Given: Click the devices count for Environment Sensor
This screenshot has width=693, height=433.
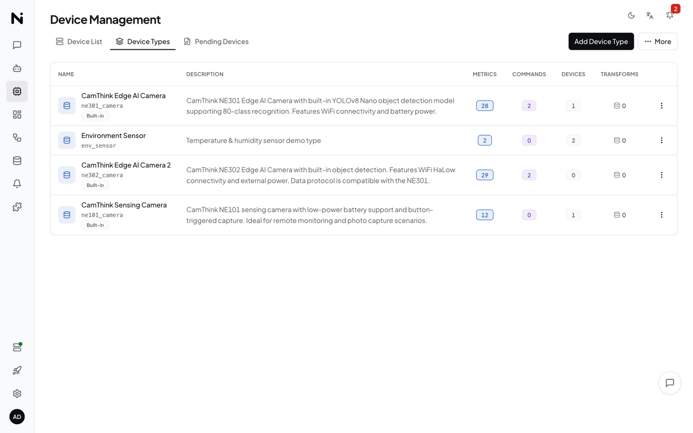Looking at the screenshot, I should [573, 140].
